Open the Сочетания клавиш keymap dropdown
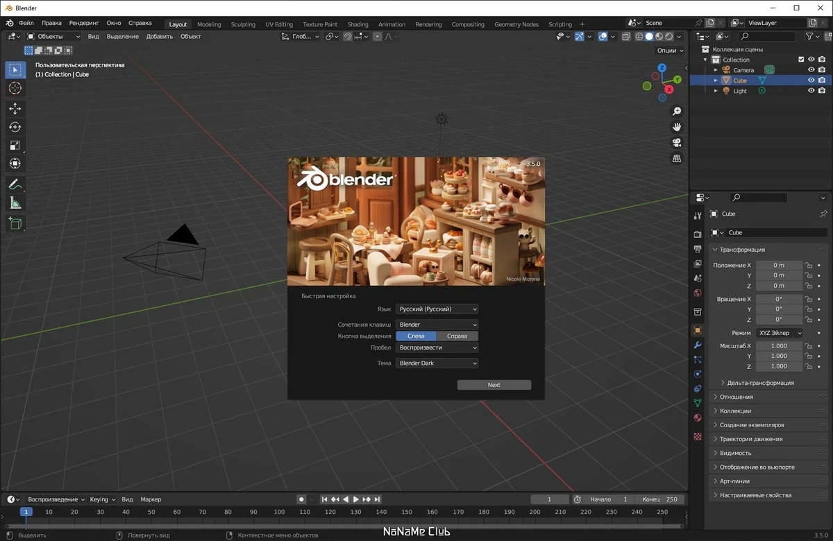 pyautogui.click(x=437, y=325)
